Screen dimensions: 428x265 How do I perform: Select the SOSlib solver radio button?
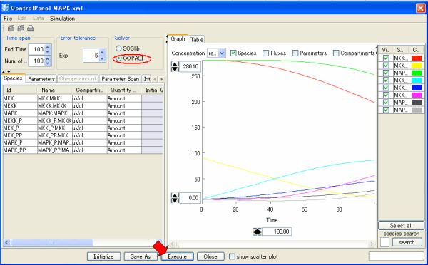(x=118, y=48)
